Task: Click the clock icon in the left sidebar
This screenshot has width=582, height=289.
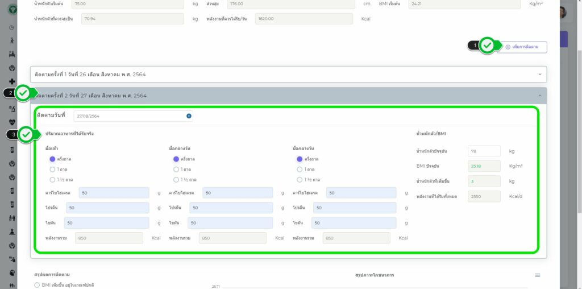Action: click(x=12, y=27)
